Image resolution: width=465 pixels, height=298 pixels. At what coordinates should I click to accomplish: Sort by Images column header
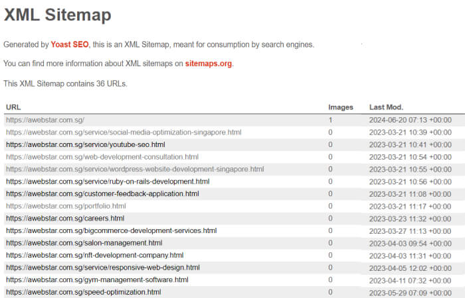(340, 107)
